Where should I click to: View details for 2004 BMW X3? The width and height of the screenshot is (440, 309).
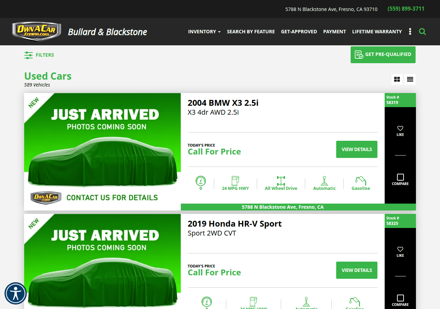pos(357,149)
